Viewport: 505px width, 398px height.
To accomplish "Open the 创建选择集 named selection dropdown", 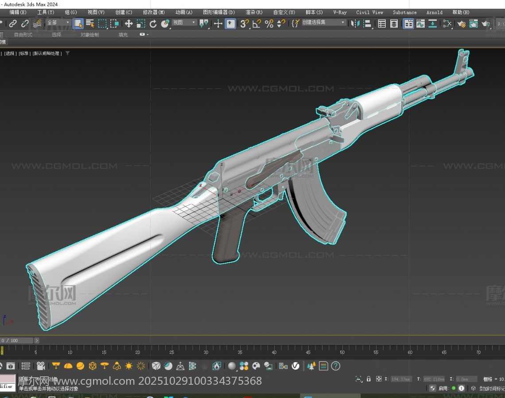I will (324, 23).
